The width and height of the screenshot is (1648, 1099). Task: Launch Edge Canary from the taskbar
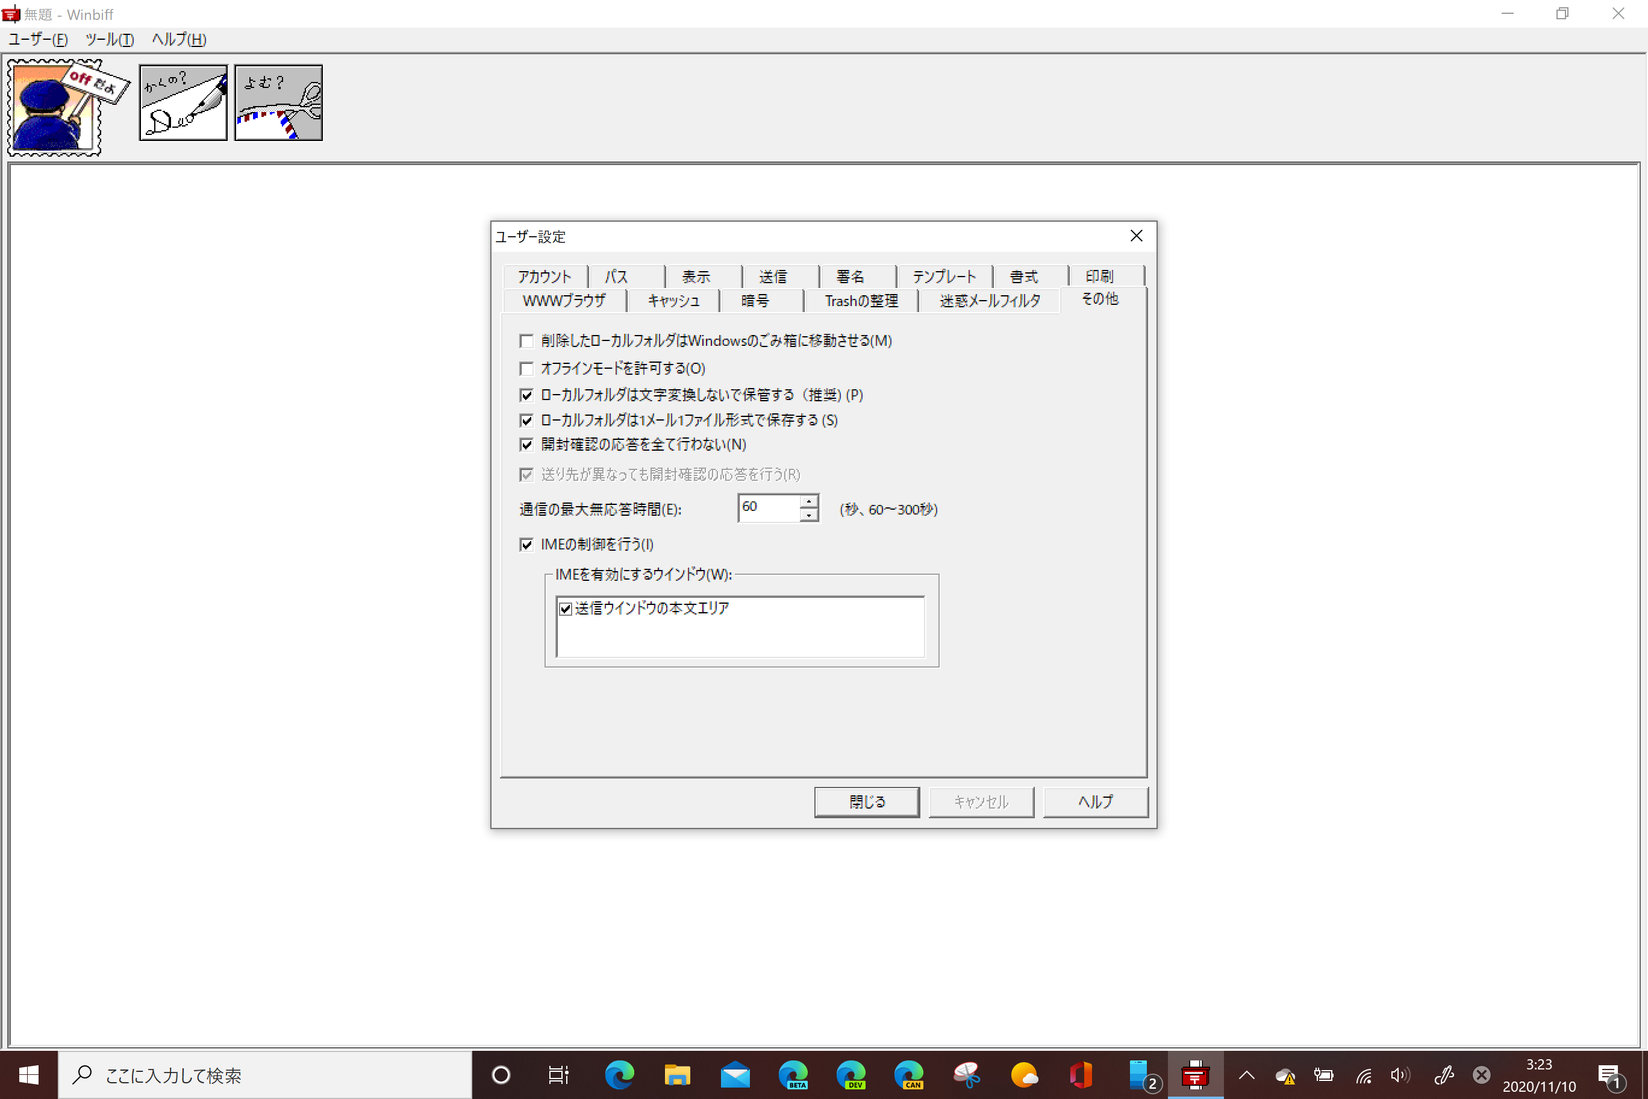pos(909,1074)
